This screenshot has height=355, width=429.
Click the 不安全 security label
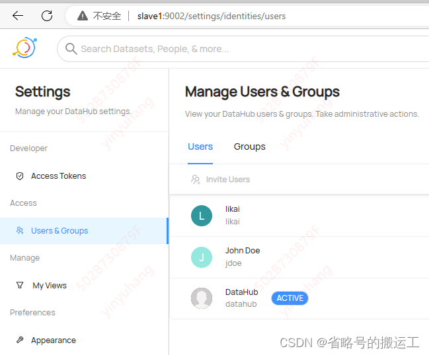(x=107, y=16)
